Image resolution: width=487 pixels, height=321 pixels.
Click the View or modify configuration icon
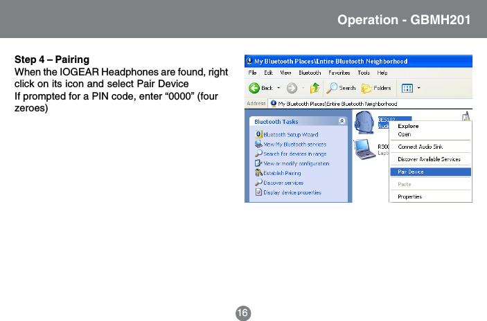pos(258,163)
